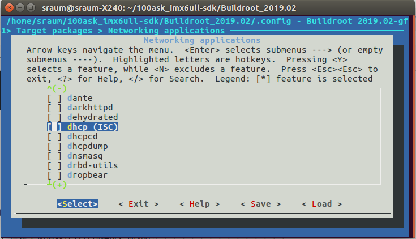Check the highlighted dhcp (ISC) box
This screenshot has width=416, height=239.
(x=55, y=127)
